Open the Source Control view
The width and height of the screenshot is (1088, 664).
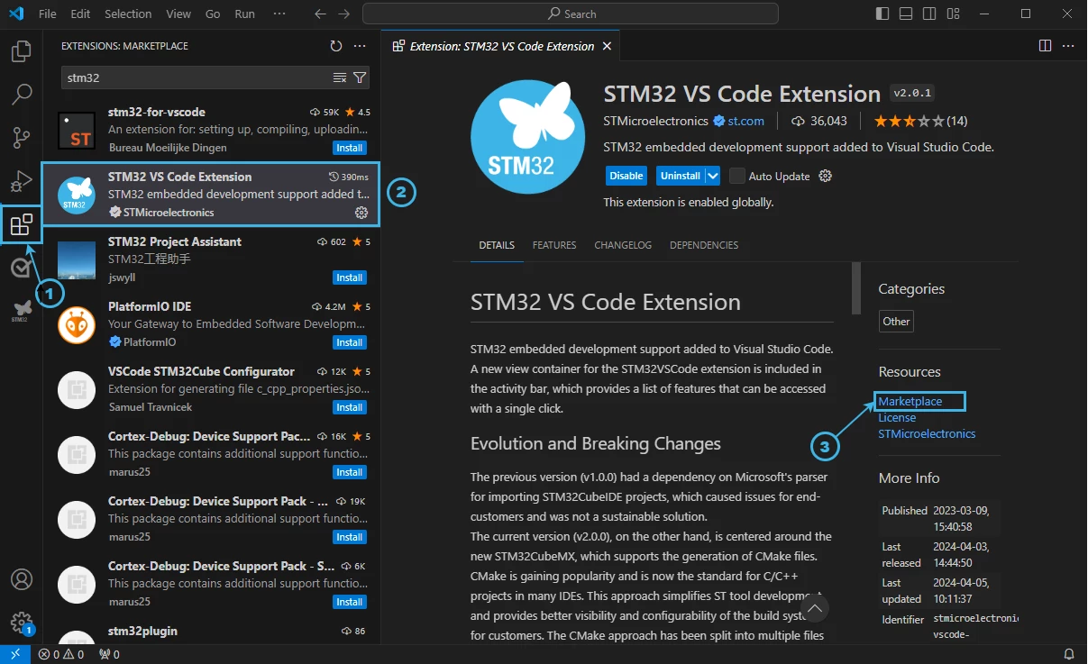tap(21, 138)
